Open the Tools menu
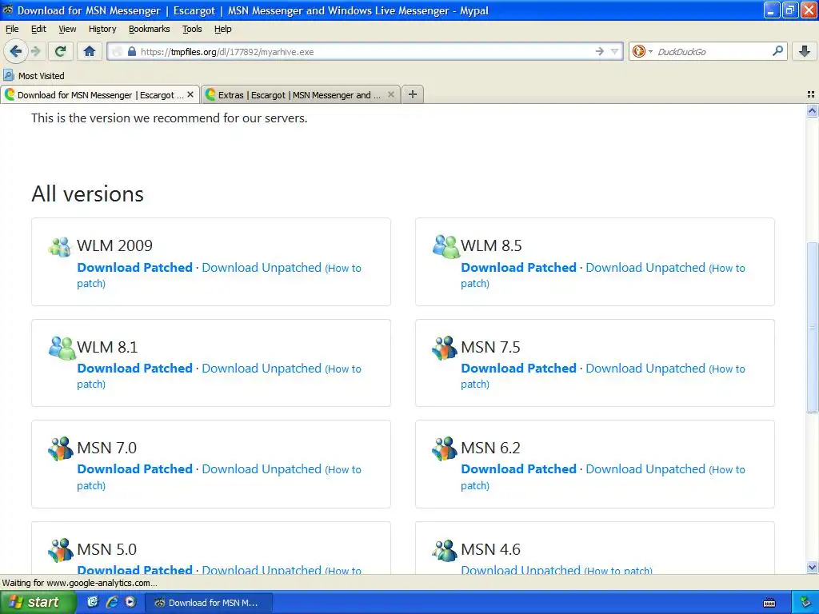Image resolution: width=819 pixels, height=614 pixels. click(x=192, y=29)
